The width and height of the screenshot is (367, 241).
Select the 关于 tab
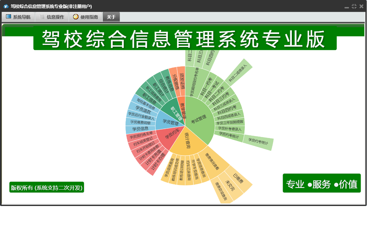tap(111, 17)
